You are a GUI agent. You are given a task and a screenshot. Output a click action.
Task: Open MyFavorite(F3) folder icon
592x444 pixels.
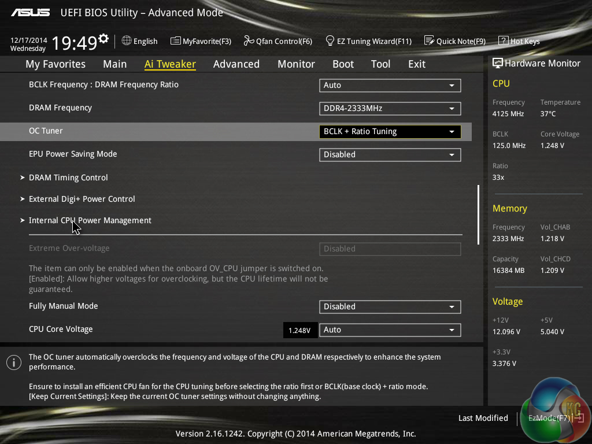click(175, 41)
